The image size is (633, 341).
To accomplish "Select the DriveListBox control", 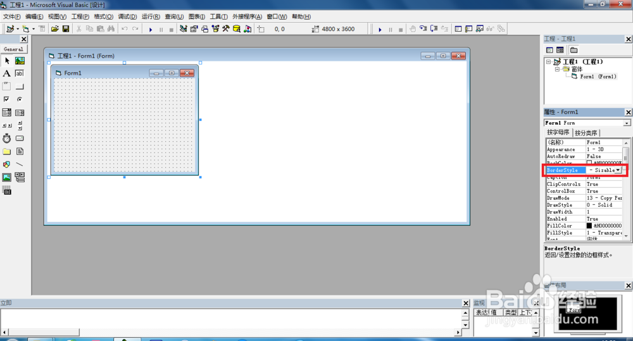I will (x=20, y=139).
